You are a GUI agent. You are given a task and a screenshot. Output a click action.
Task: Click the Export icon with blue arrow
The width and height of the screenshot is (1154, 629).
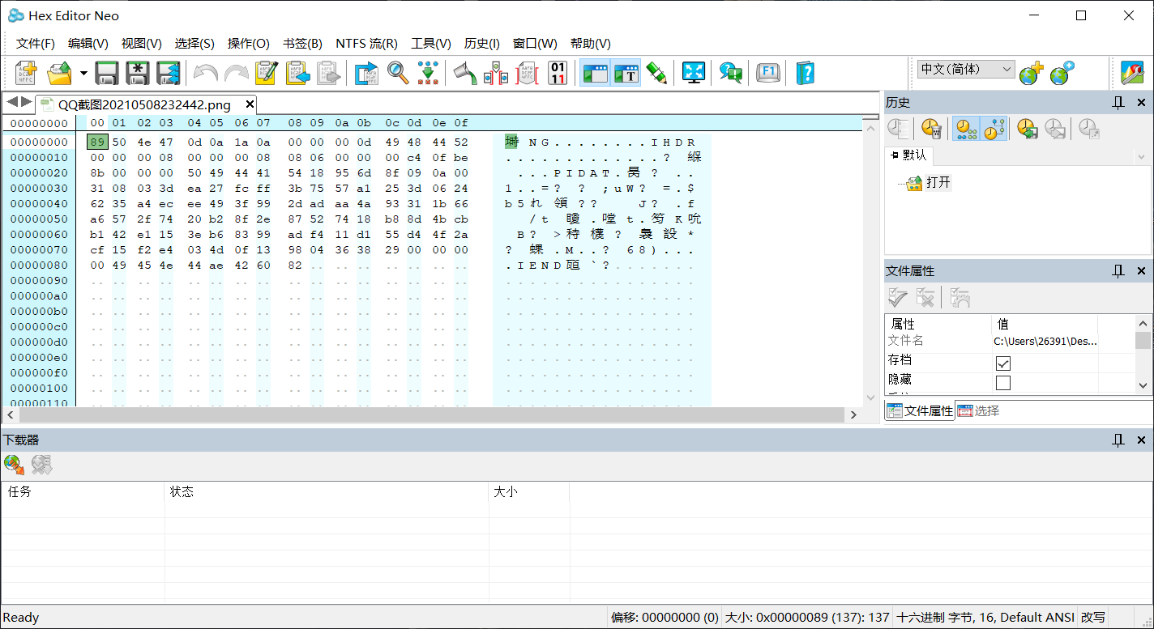366,73
